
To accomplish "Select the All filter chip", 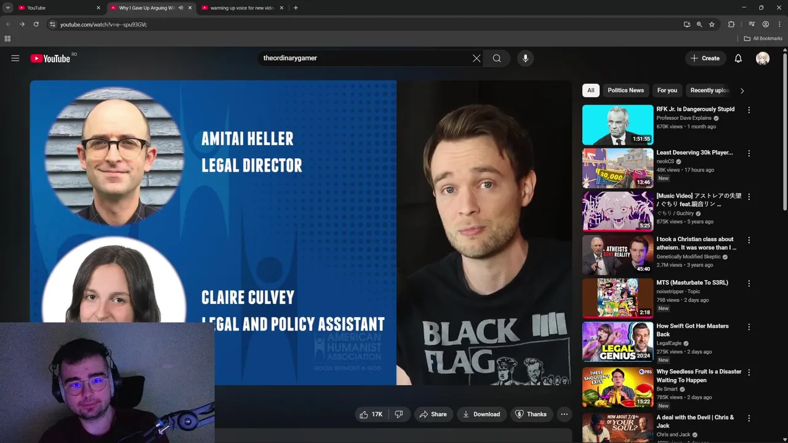I will 591,90.
